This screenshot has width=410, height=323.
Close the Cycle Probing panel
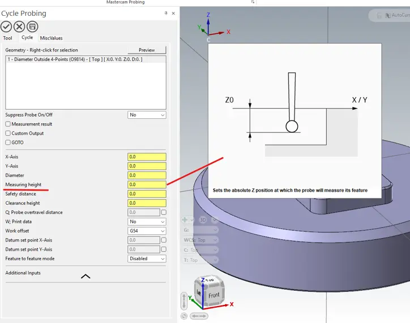click(x=173, y=14)
